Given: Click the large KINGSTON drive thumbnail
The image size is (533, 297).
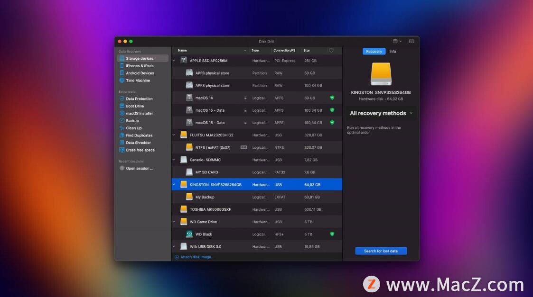Looking at the screenshot, I should click(x=381, y=73).
